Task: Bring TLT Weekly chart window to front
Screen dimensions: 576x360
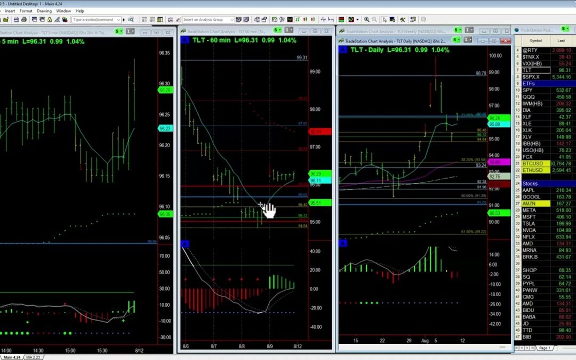Action: pyautogui.click(x=395, y=31)
